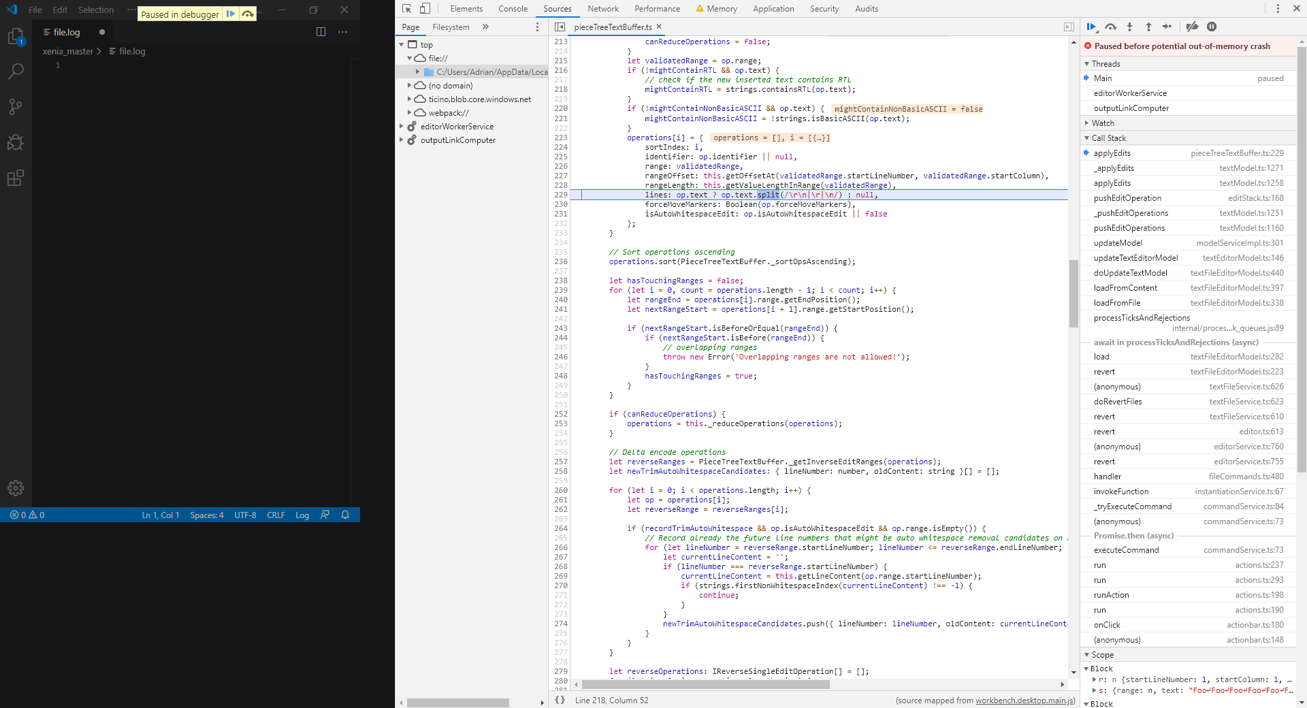
Task: Deactivate all breakpoints
Action: 1191,27
